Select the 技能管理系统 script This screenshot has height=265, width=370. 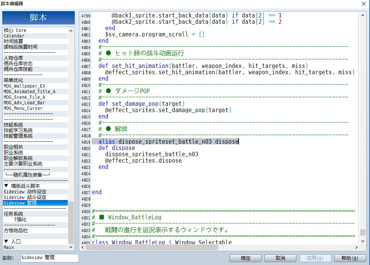(x=36, y=136)
